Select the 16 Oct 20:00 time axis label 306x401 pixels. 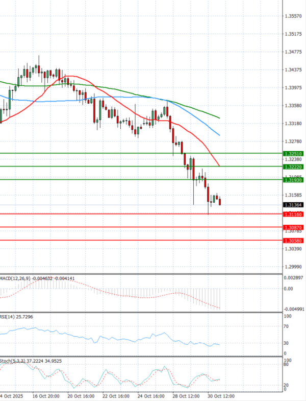tap(46, 395)
